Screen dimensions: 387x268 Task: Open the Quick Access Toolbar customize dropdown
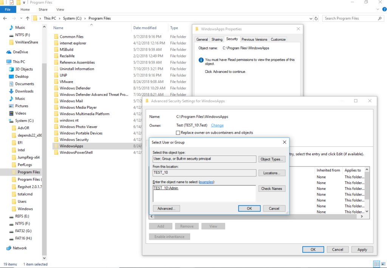point(24,3)
